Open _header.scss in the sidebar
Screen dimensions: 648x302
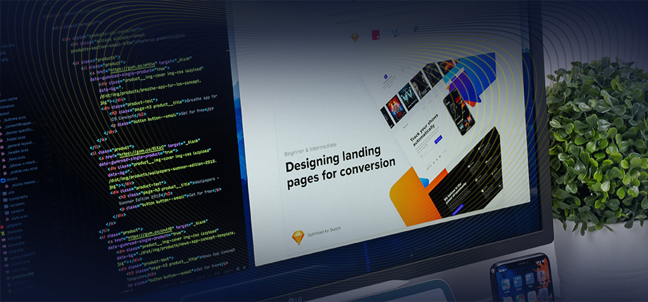pos(16,152)
